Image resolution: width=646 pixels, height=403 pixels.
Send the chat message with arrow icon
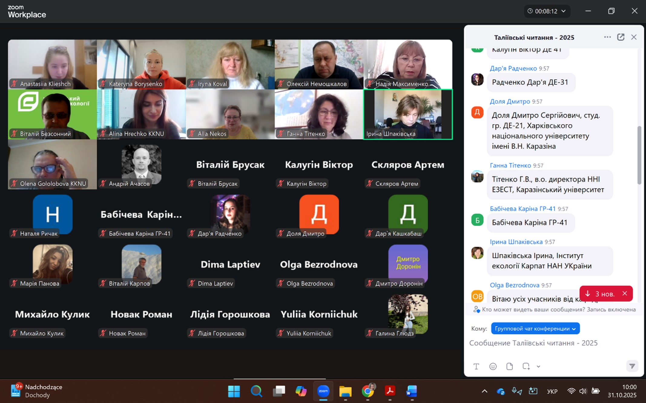(632, 366)
